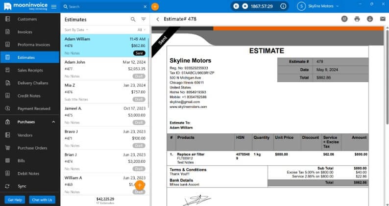The height and width of the screenshot is (206, 389).
Task: Click the Bills sidebar icon
Action: point(8,160)
